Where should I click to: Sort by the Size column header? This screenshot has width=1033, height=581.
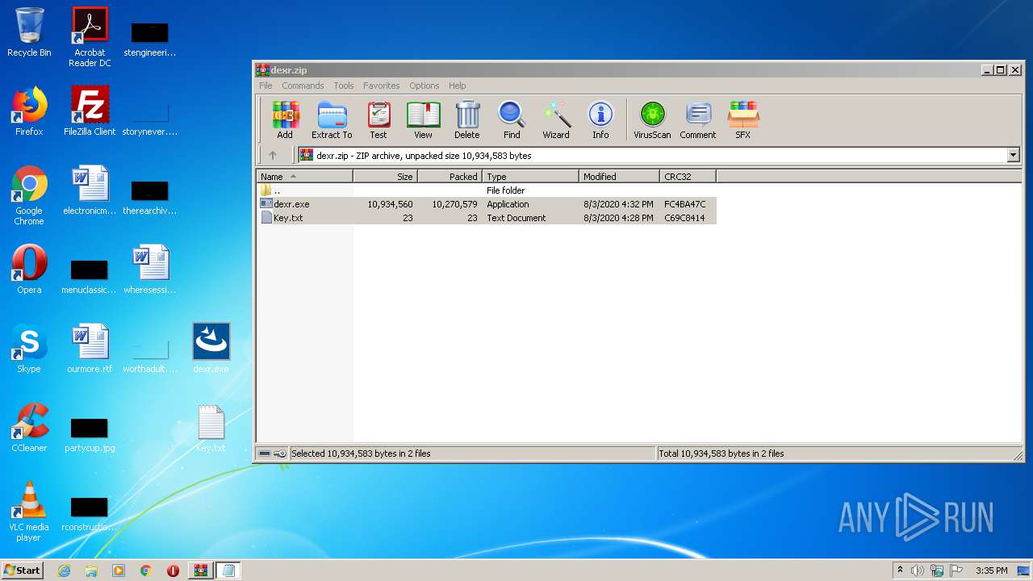[x=385, y=177]
